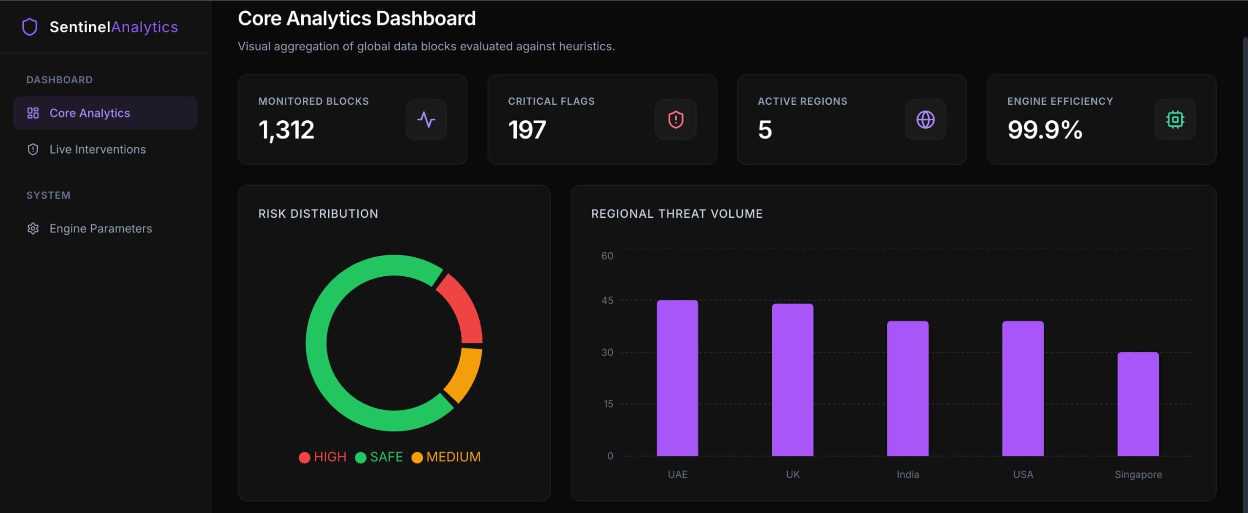Open the Live Interventions page

click(97, 150)
